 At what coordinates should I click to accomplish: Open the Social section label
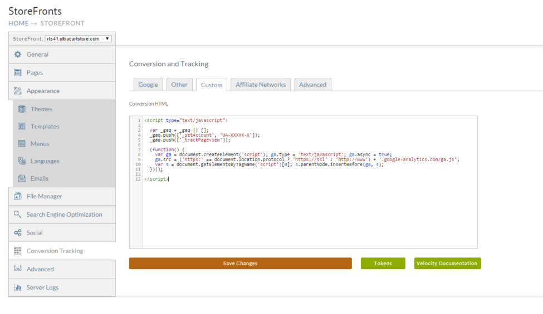coord(35,233)
